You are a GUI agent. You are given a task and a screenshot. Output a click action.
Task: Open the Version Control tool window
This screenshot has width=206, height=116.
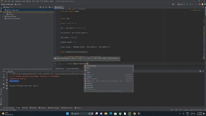click(x=9, y=108)
